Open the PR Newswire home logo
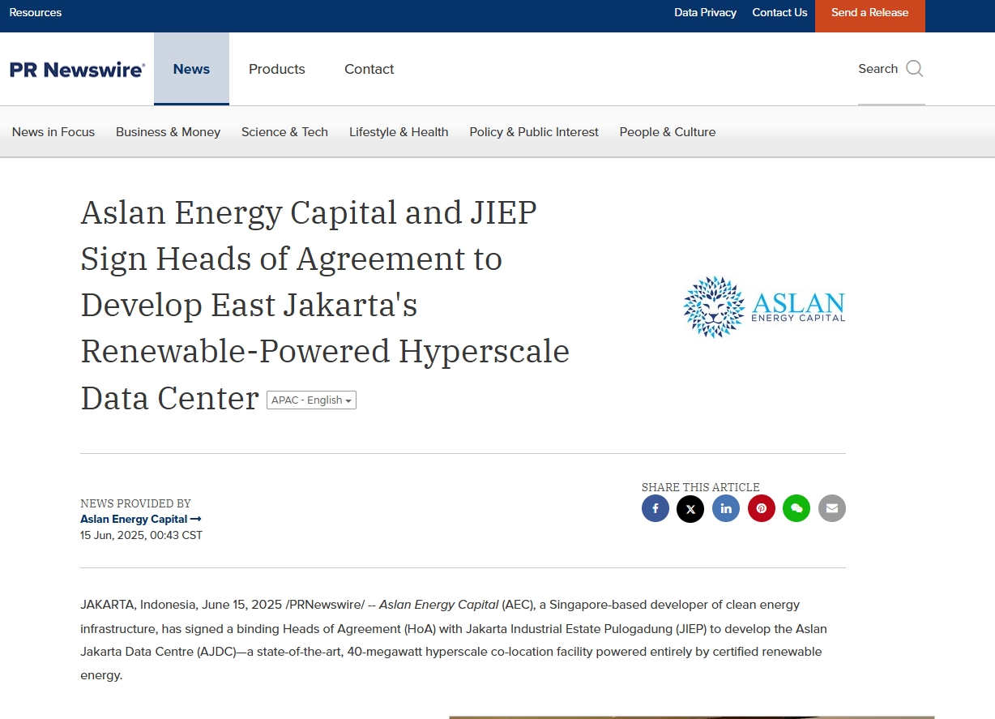 [77, 70]
